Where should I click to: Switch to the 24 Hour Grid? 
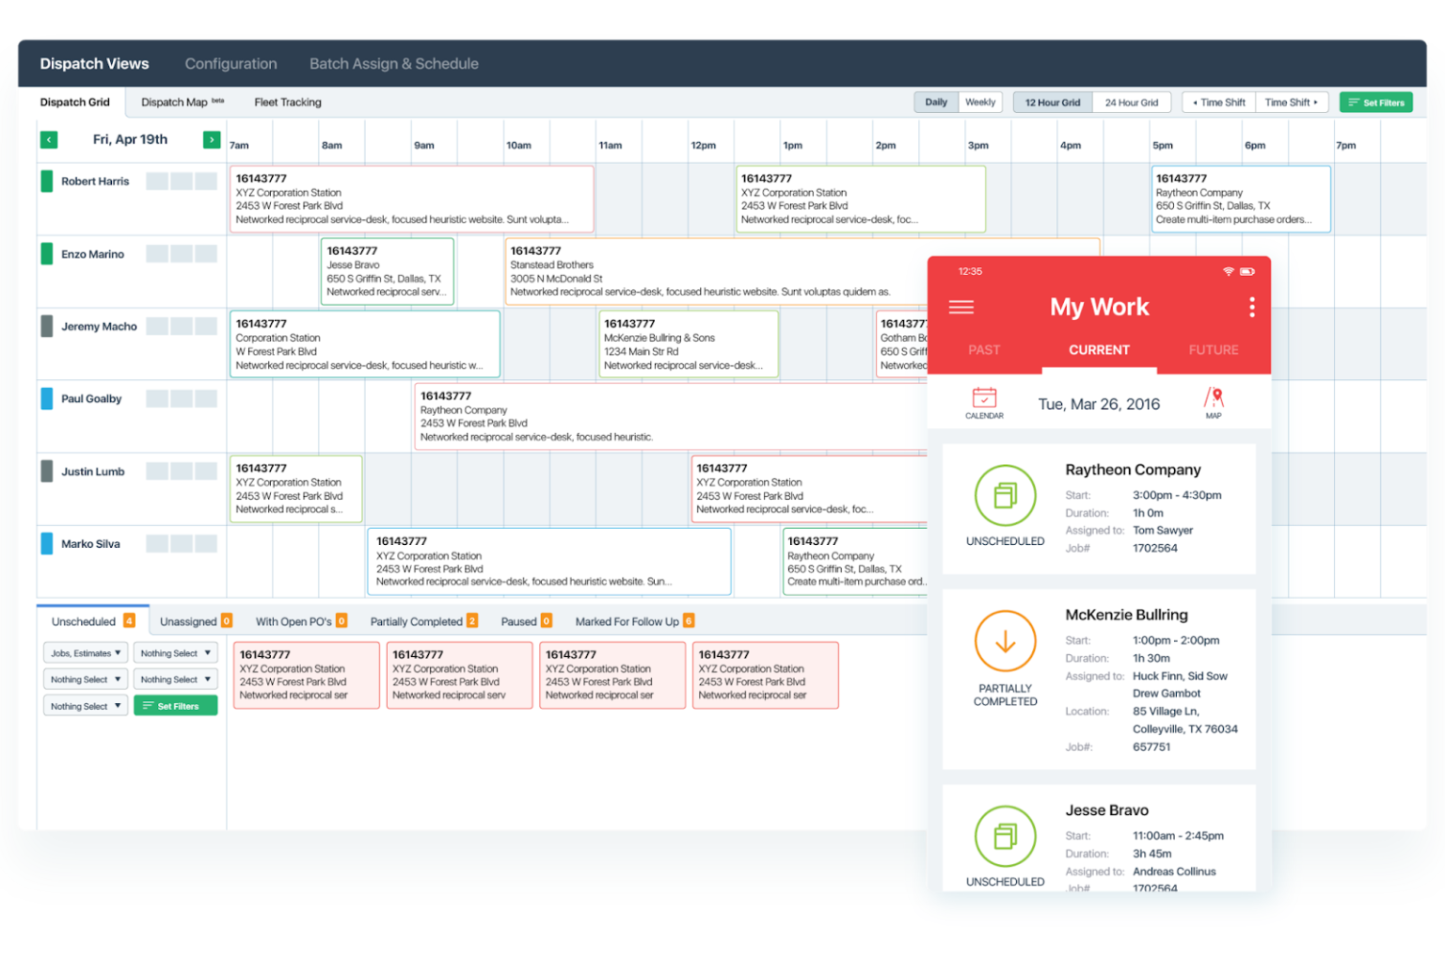[1131, 102]
